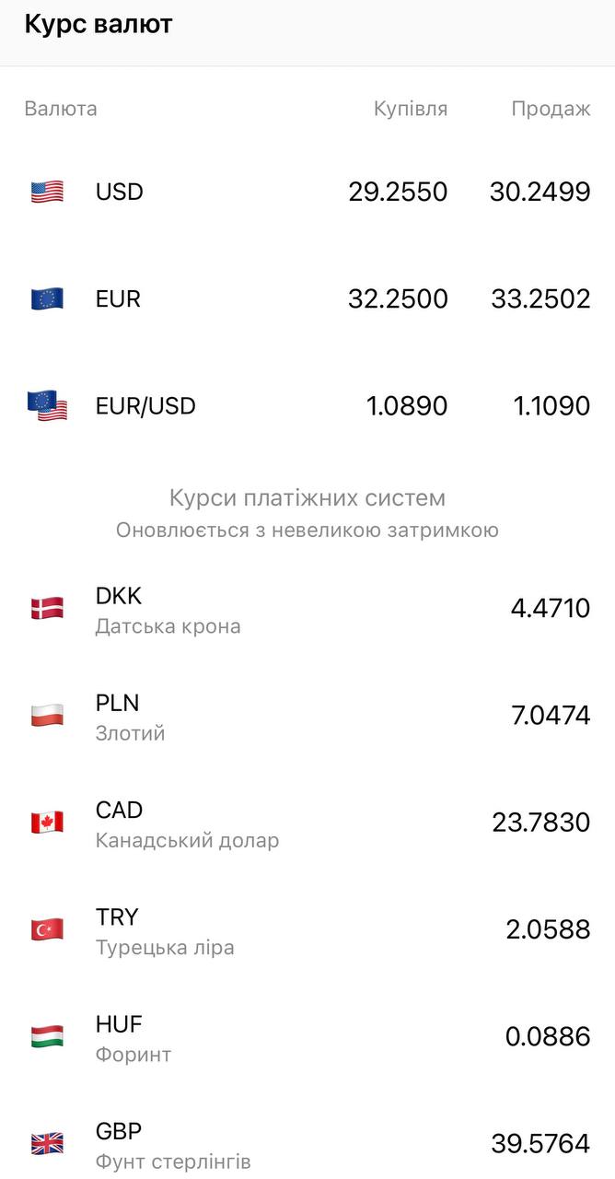Select the Turkish flag next to TRY

click(x=47, y=930)
